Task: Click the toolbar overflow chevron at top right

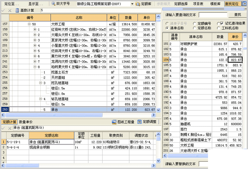Action: tap(244, 4)
